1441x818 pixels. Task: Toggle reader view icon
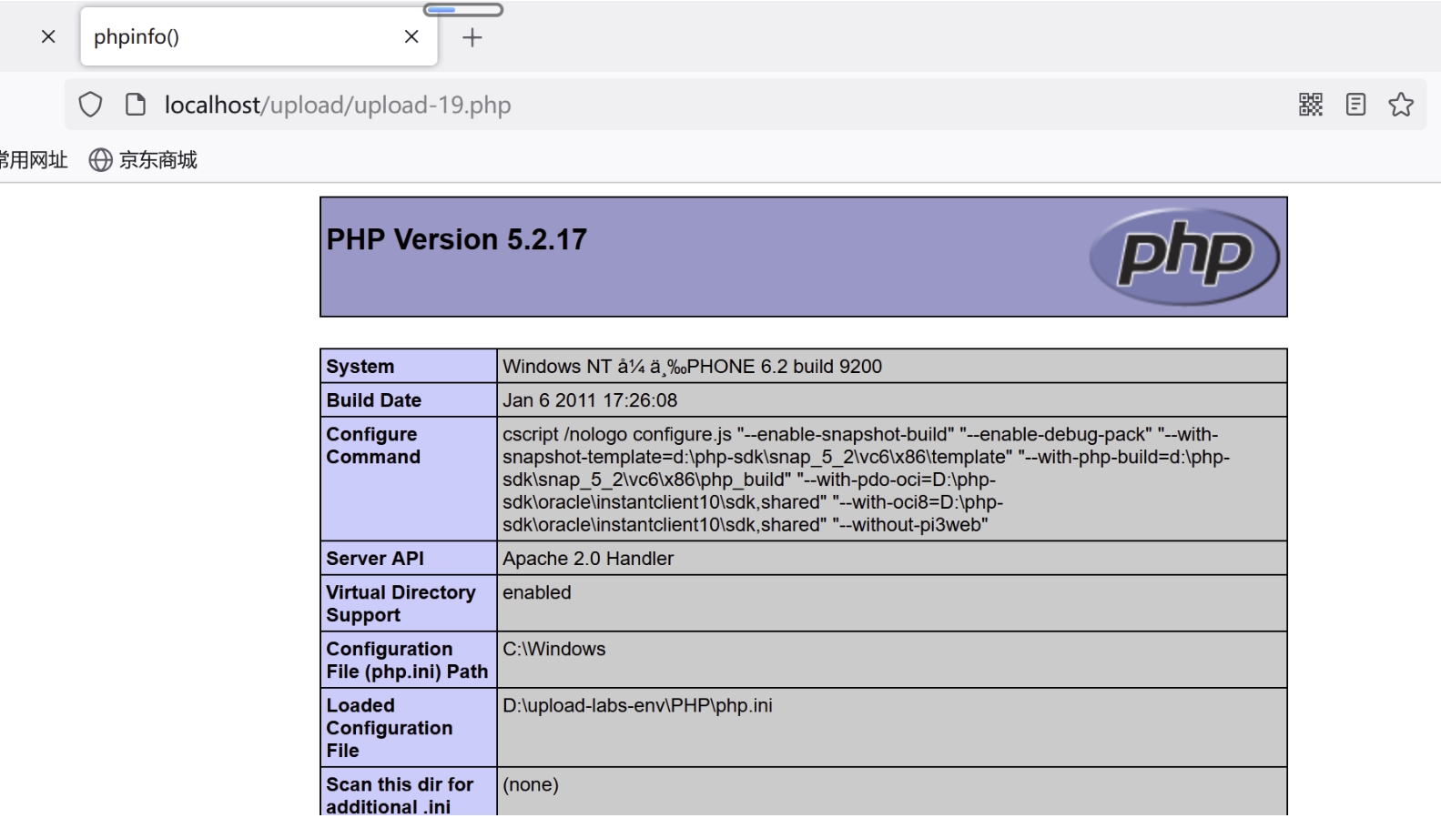[x=1355, y=105]
